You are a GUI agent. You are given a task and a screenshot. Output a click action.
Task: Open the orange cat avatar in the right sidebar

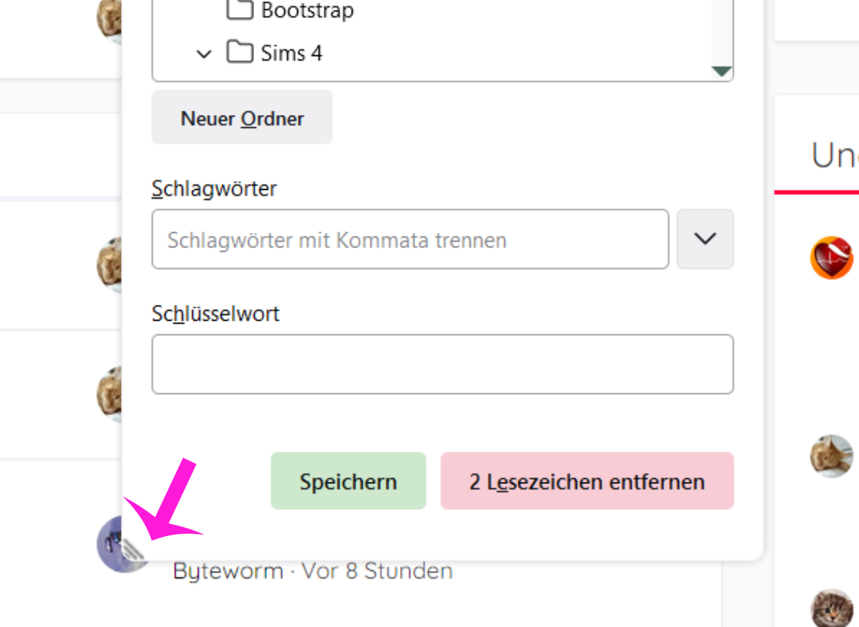(831, 456)
